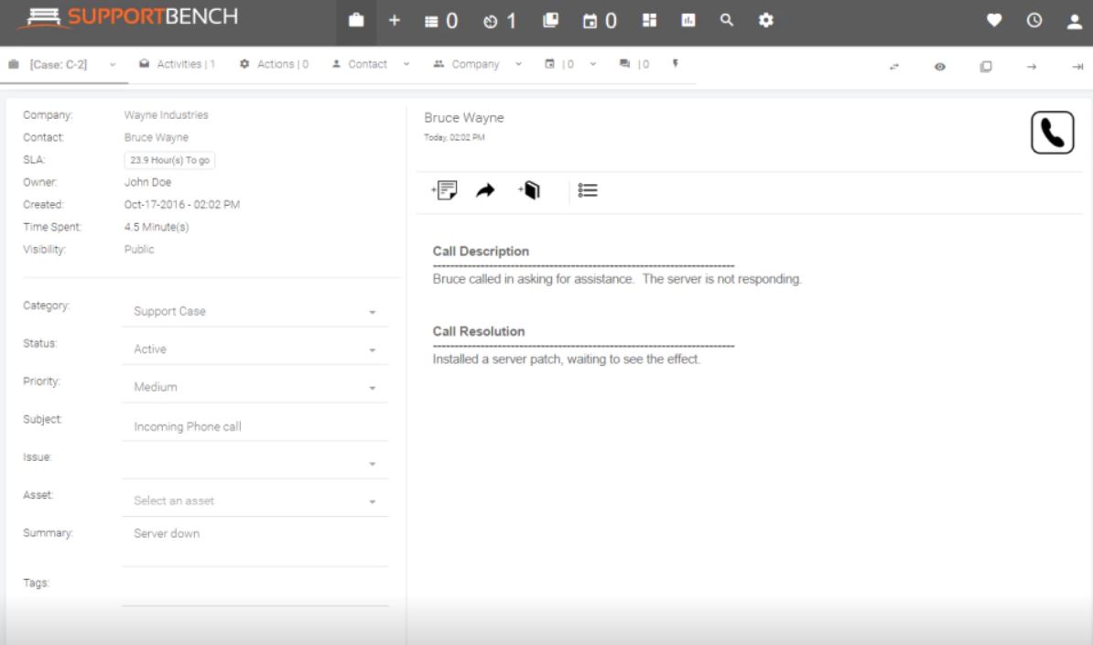Open the list queue icon showing 0
Image resolution: width=1093 pixels, height=645 pixels.
pyautogui.click(x=440, y=21)
